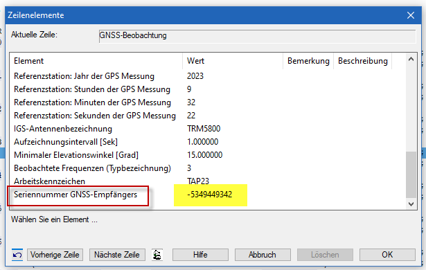Click the Aktuelle Zeile field showing GNSS-Beobachtung
426x270 pixels.
[x=257, y=36]
